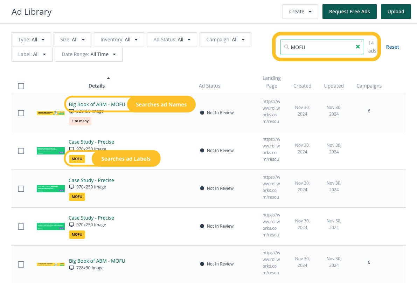Screen dimensions: 417x283
Task: Open the yellow 728x90 Big Book ad thumbnail
Action: pyautogui.click(x=51, y=264)
